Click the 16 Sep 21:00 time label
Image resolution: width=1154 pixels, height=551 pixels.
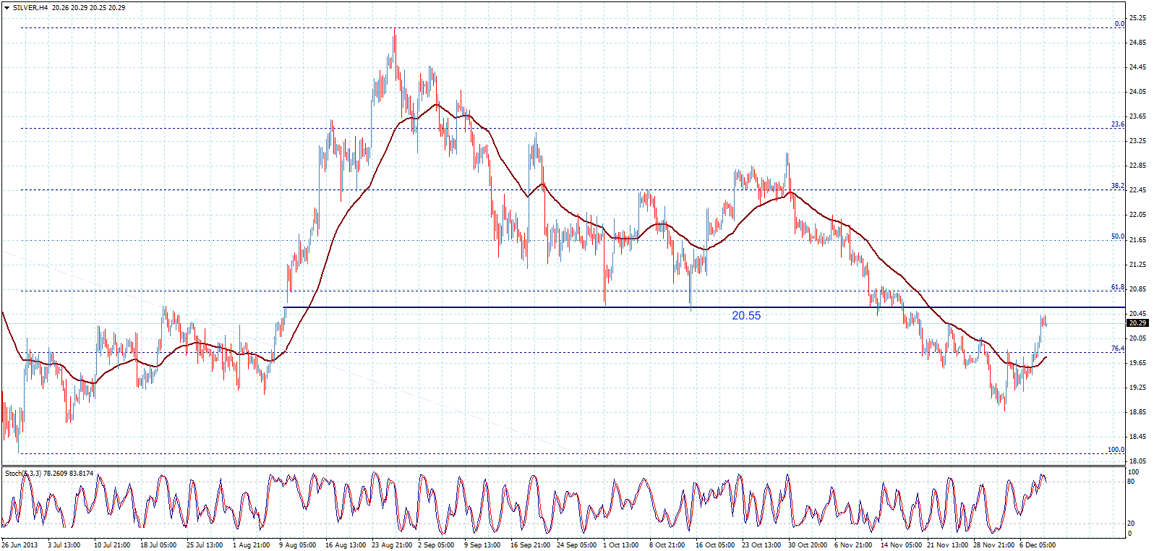[531, 545]
